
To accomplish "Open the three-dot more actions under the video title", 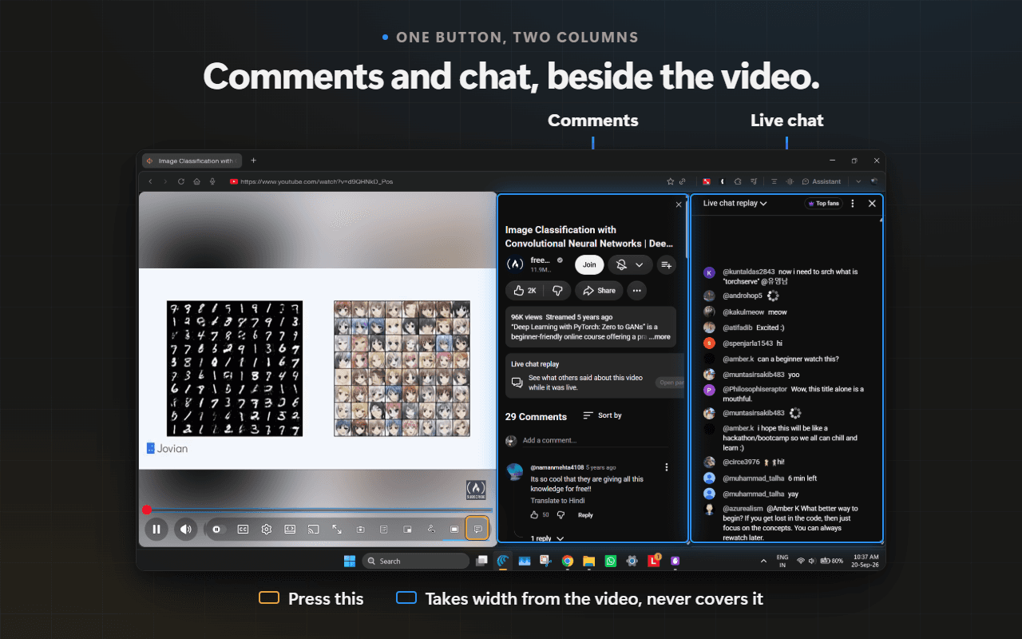I will [x=637, y=291].
